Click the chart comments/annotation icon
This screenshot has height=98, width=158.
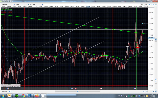pos(153,5)
